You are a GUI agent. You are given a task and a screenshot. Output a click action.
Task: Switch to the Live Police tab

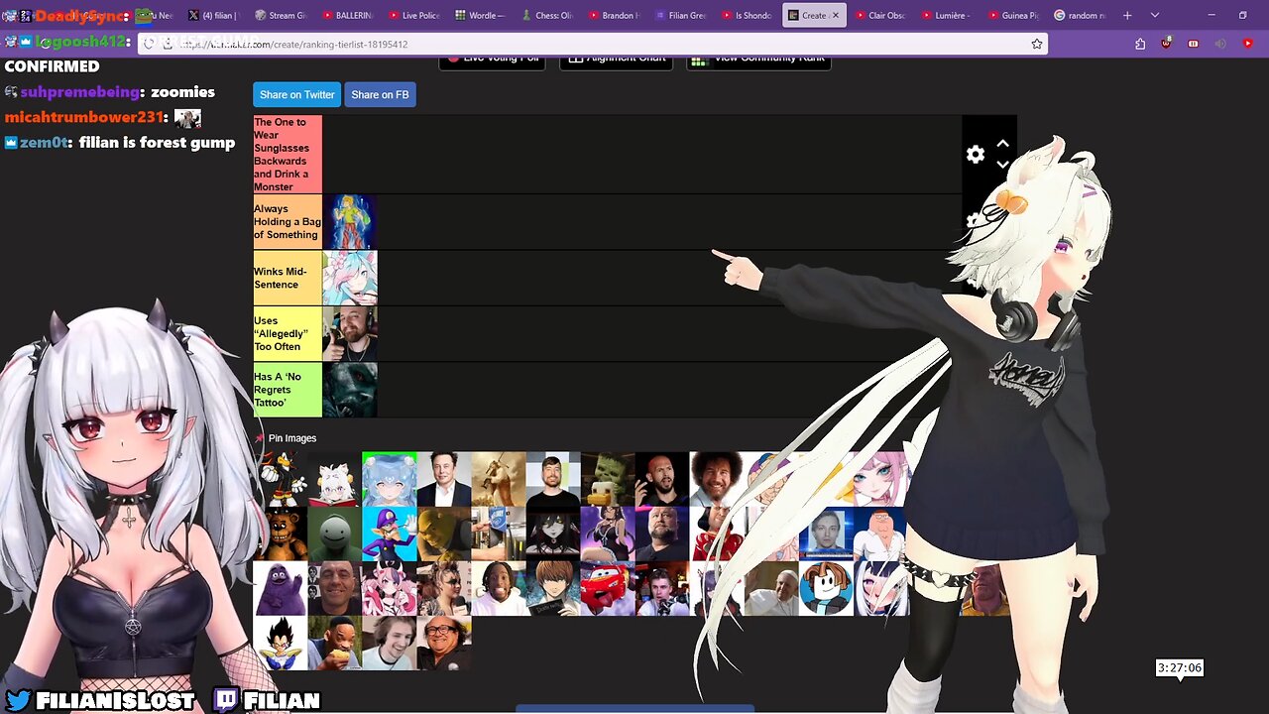[x=413, y=15]
